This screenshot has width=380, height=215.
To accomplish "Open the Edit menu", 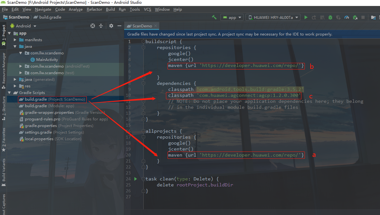I will click(15, 9).
